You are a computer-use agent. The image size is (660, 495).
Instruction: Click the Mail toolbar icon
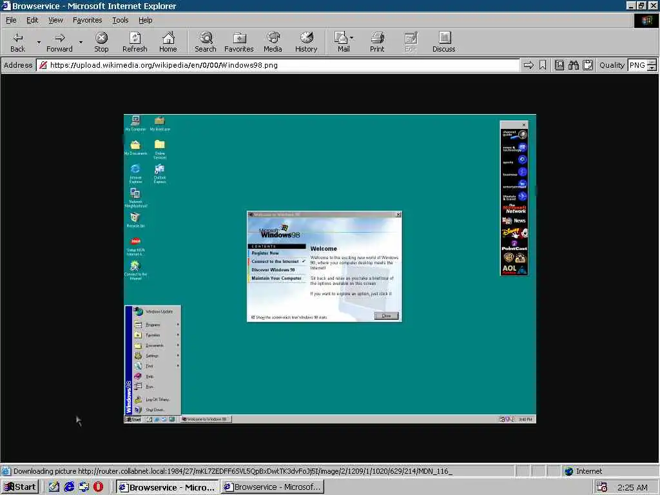pyautogui.click(x=342, y=42)
